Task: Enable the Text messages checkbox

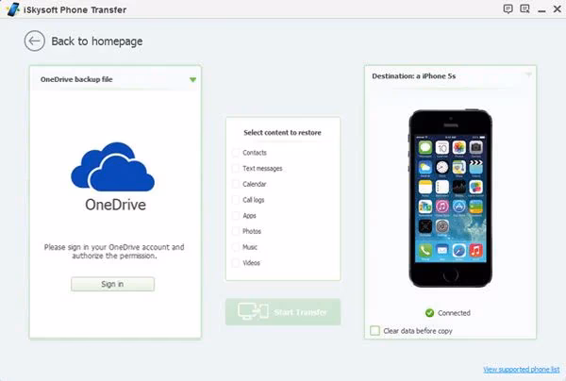Action: pos(236,169)
